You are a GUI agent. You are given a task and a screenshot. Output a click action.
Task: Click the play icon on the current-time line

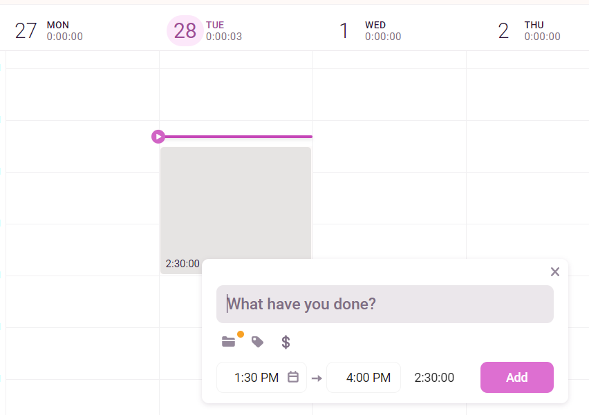(158, 137)
